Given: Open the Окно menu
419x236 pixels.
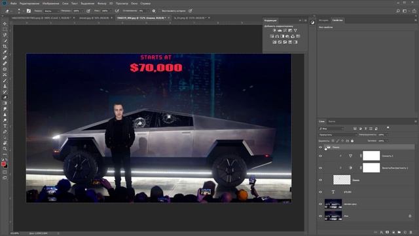Looking at the screenshot, I should pos(134,3).
